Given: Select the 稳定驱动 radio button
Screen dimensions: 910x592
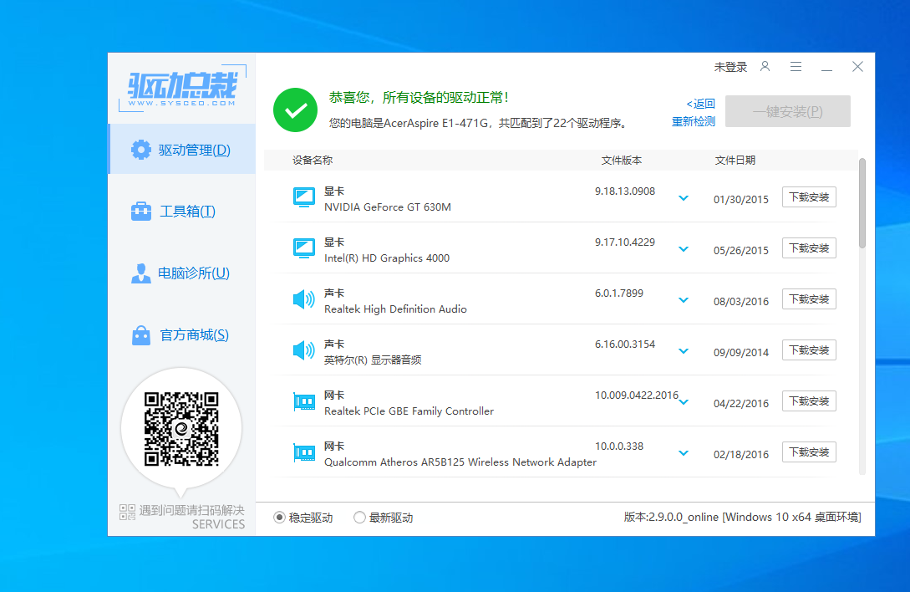Looking at the screenshot, I should (x=280, y=518).
